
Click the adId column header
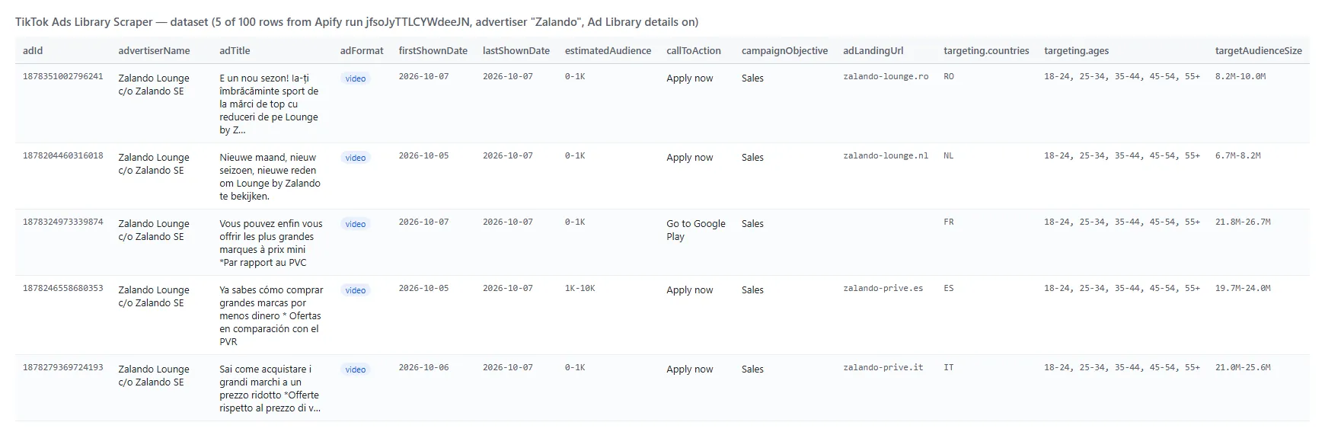click(x=33, y=51)
